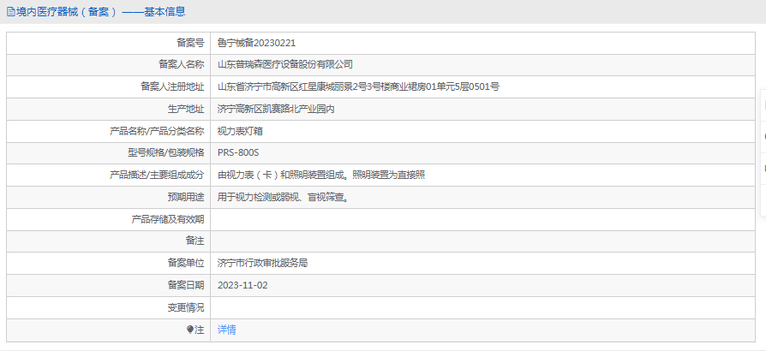766x351 pixels.
Task: Select filing date 2023-11-02
Action: (242, 285)
